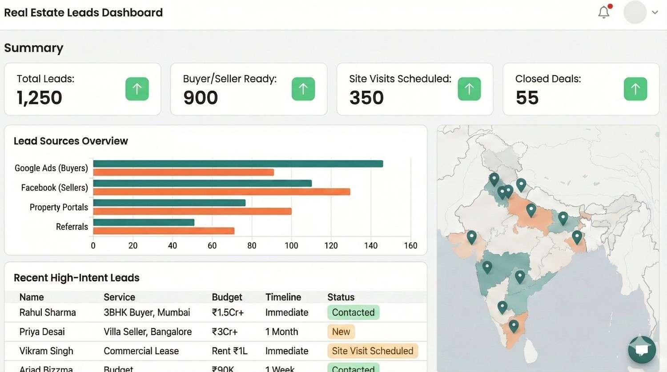Click the green up-arrow on Total Leads card

pyautogui.click(x=137, y=89)
